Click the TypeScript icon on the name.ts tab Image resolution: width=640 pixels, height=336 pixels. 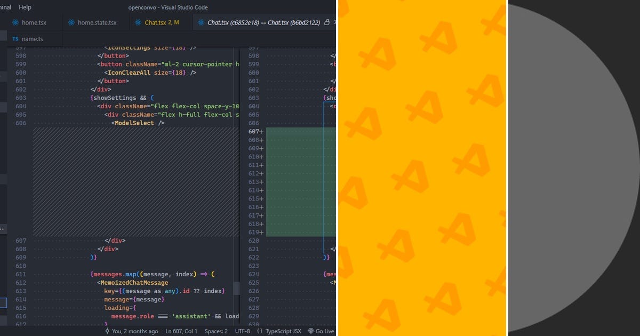pos(15,38)
